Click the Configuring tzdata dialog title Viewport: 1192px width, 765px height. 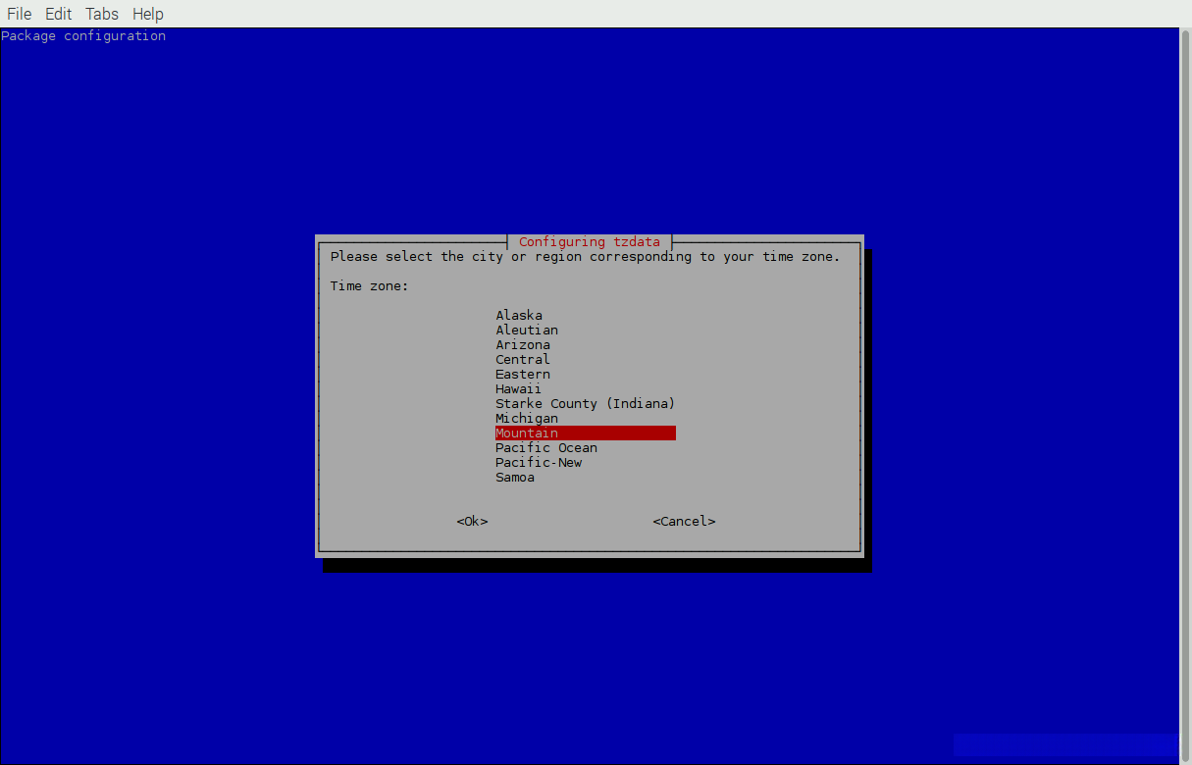[590, 242]
